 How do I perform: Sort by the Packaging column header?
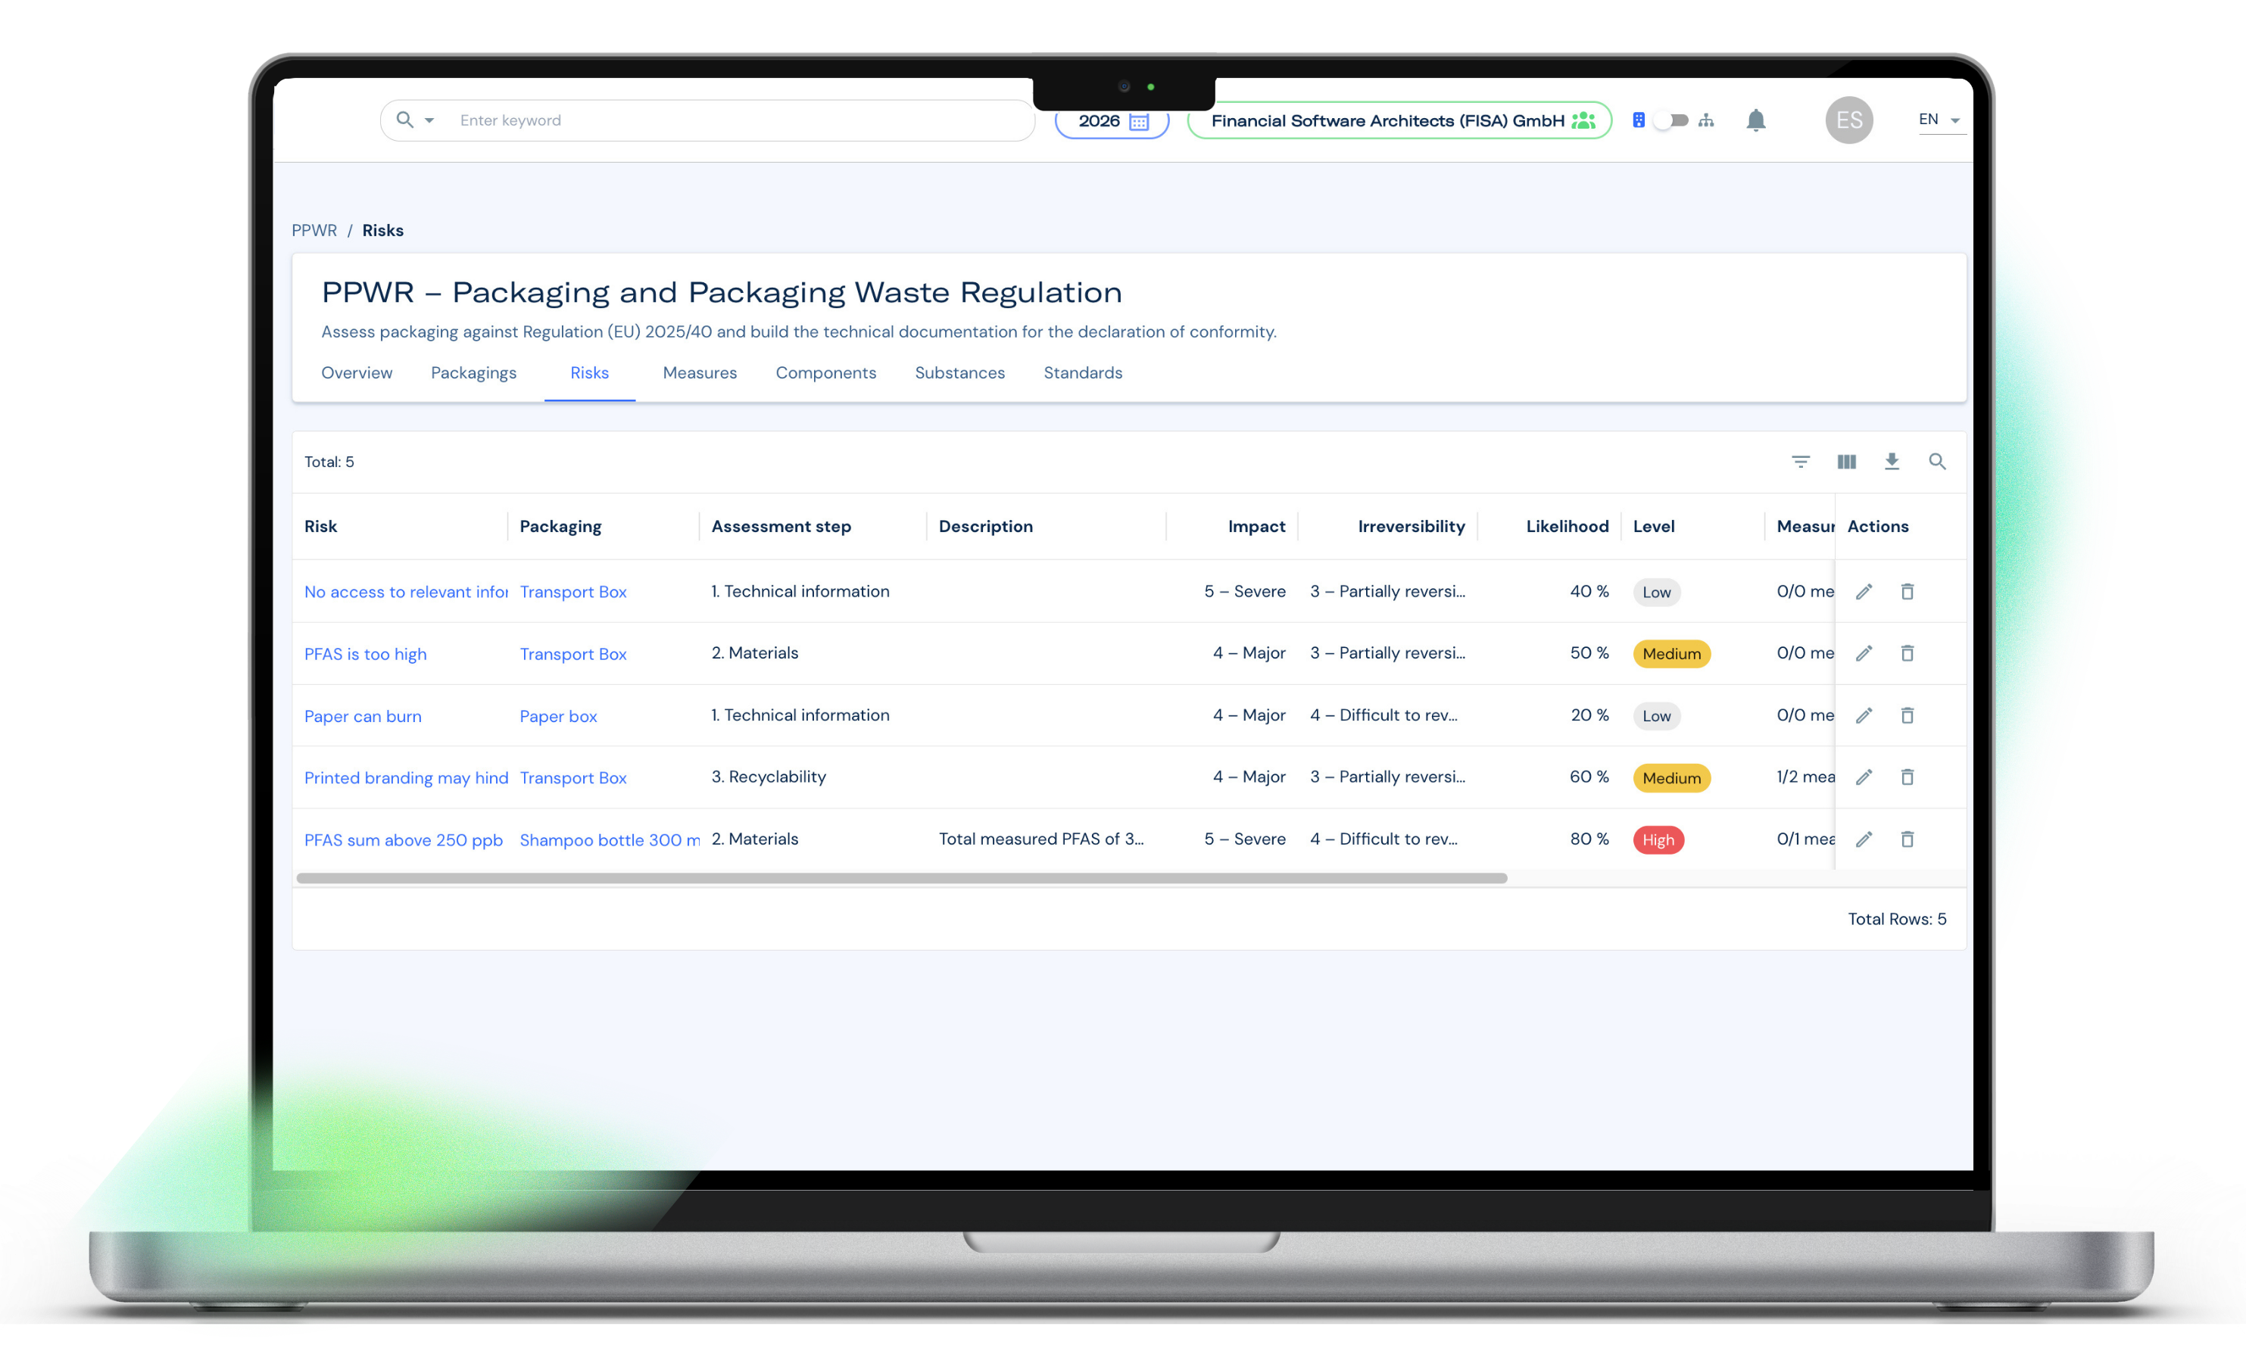tap(560, 527)
